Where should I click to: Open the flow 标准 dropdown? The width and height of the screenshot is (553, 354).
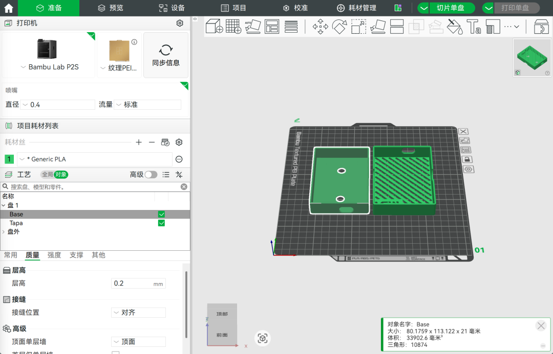pyautogui.click(x=147, y=105)
